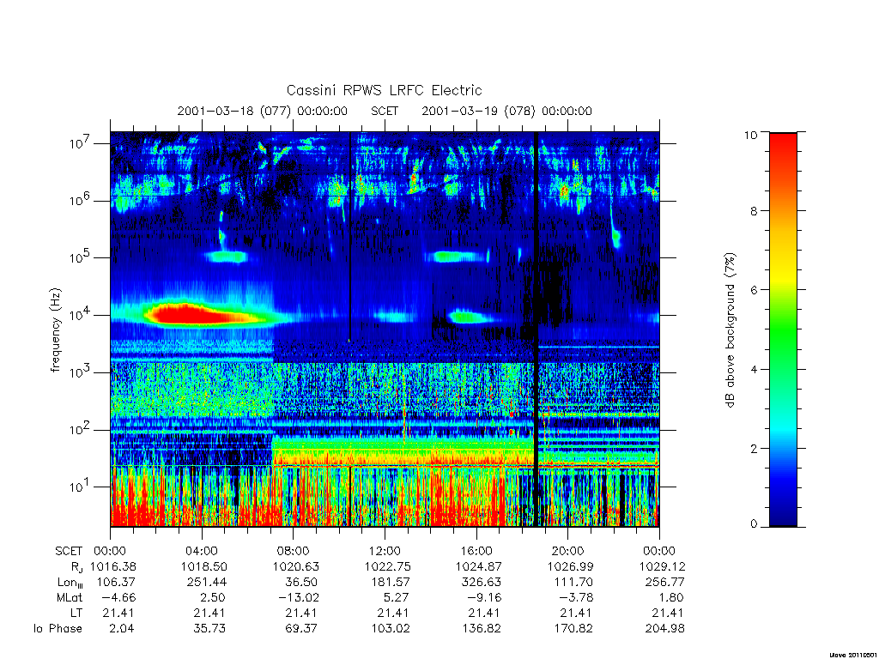Click the plot title Cassini RPWS LRFC Electric
Screen dimensions: 879x659
click(384, 90)
